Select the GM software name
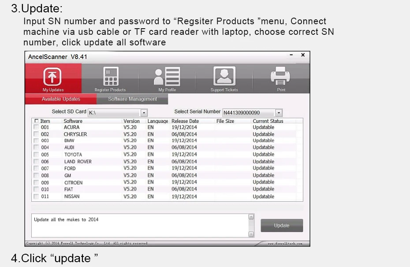 68,175
